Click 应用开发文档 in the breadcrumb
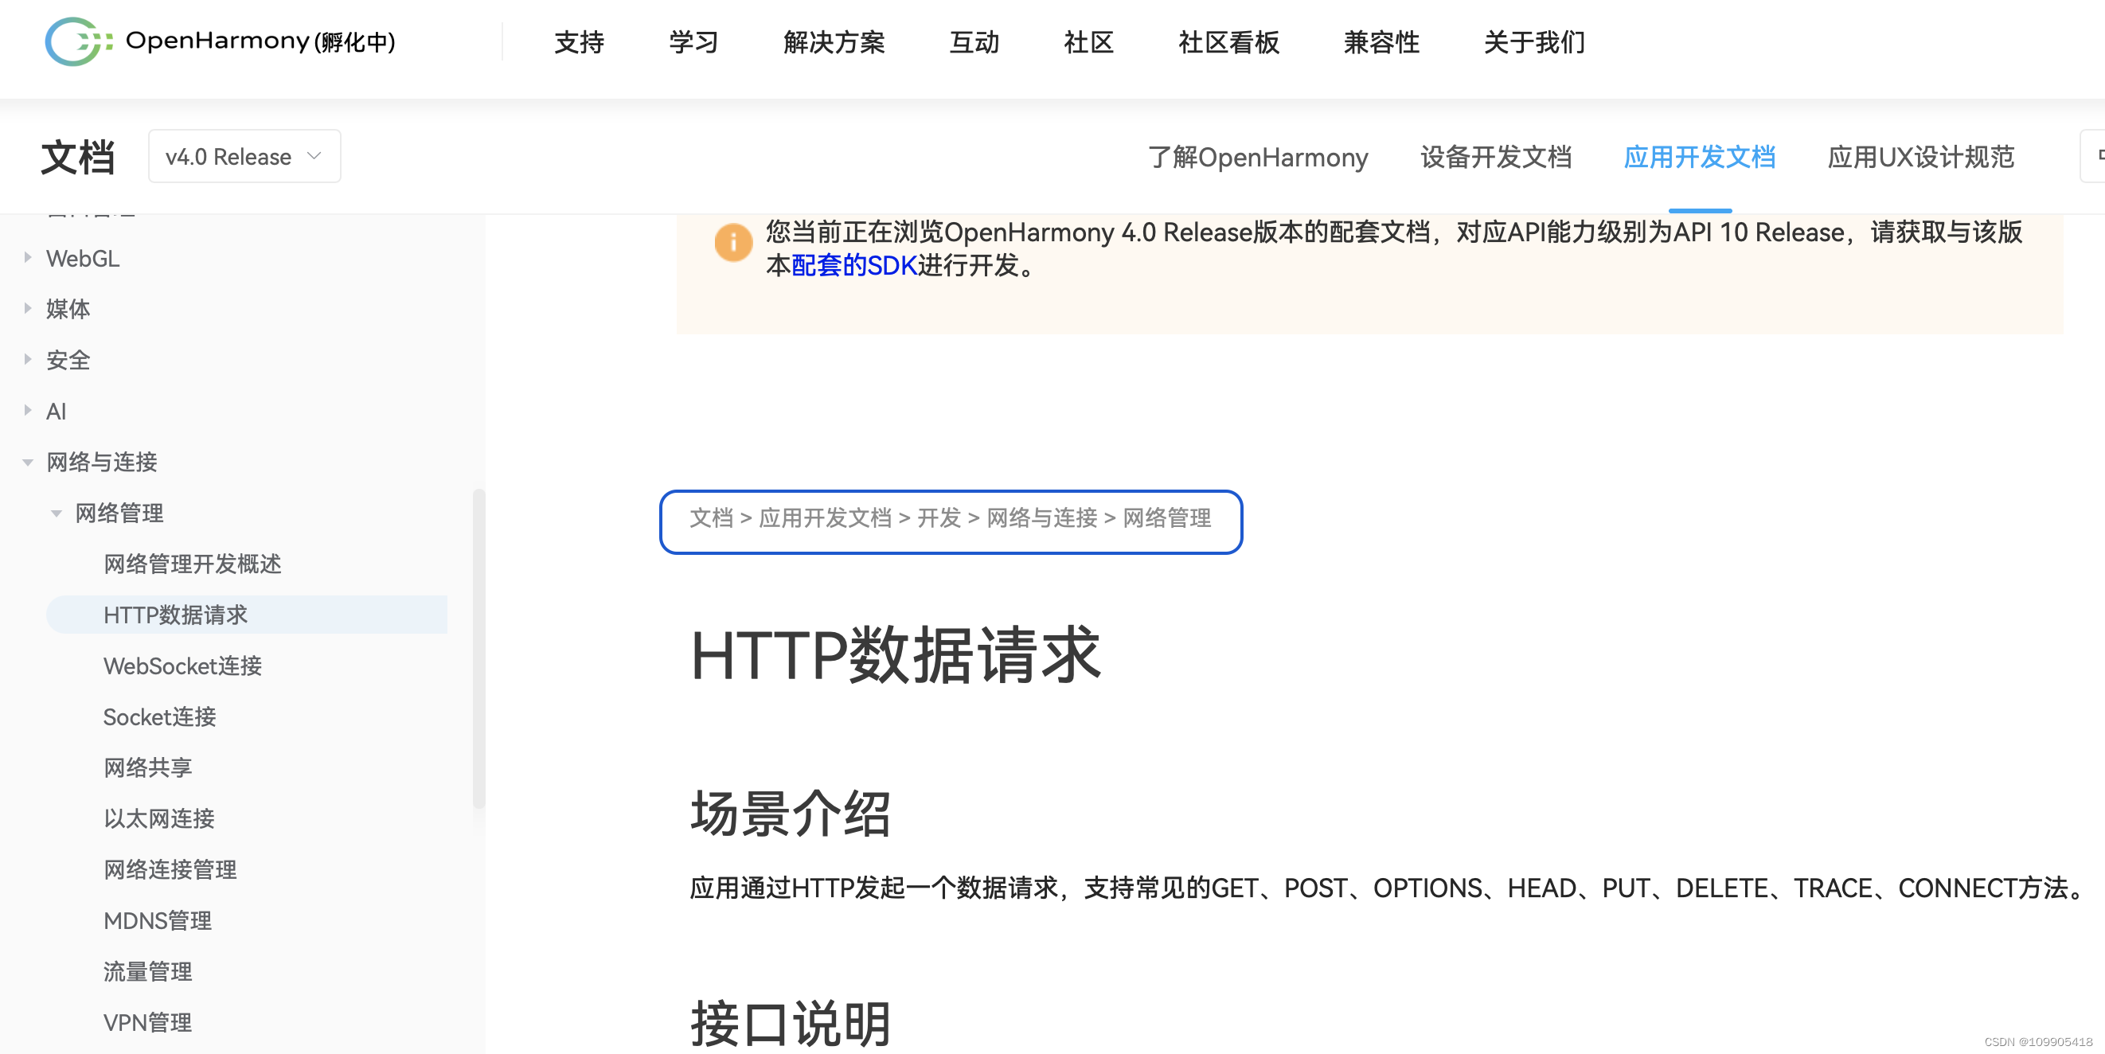The width and height of the screenshot is (2105, 1054). [825, 518]
